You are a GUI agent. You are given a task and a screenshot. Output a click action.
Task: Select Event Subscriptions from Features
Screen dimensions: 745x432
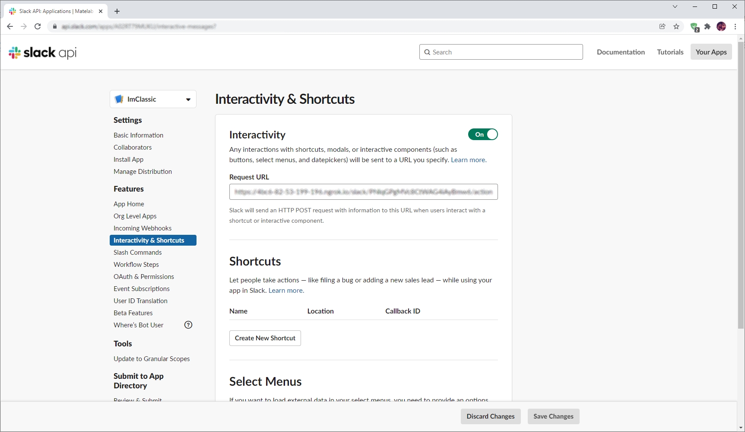(x=141, y=289)
